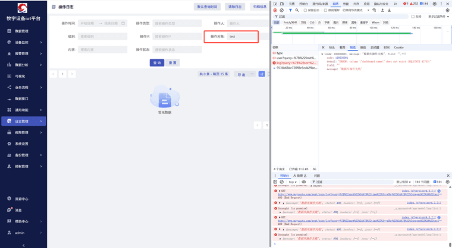Click the 搜索操作IP input field
This screenshot has height=248, width=452.
coord(177,37)
